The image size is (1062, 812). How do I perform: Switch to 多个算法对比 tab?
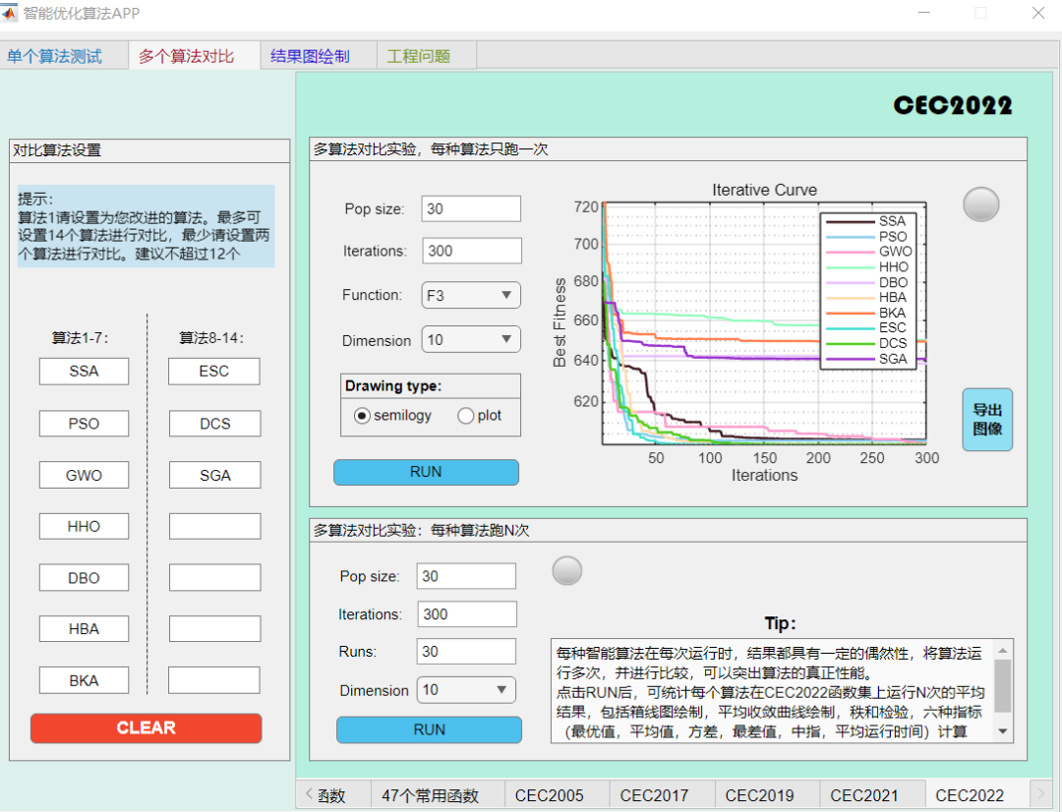click(x=186, y=55)
